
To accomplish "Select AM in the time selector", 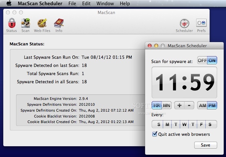I will point(202,105).
